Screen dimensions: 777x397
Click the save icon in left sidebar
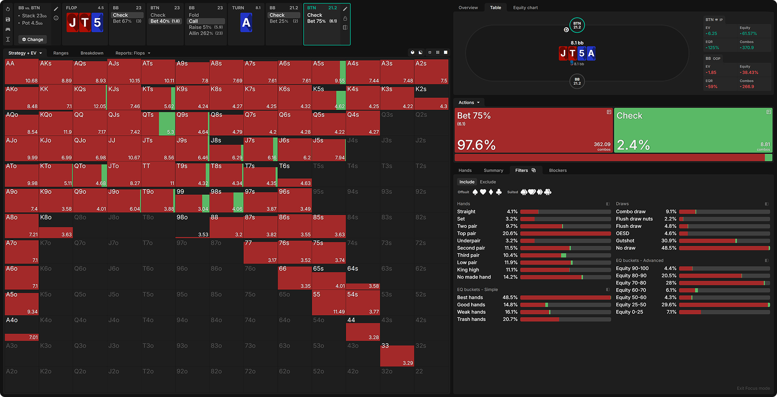8,19
